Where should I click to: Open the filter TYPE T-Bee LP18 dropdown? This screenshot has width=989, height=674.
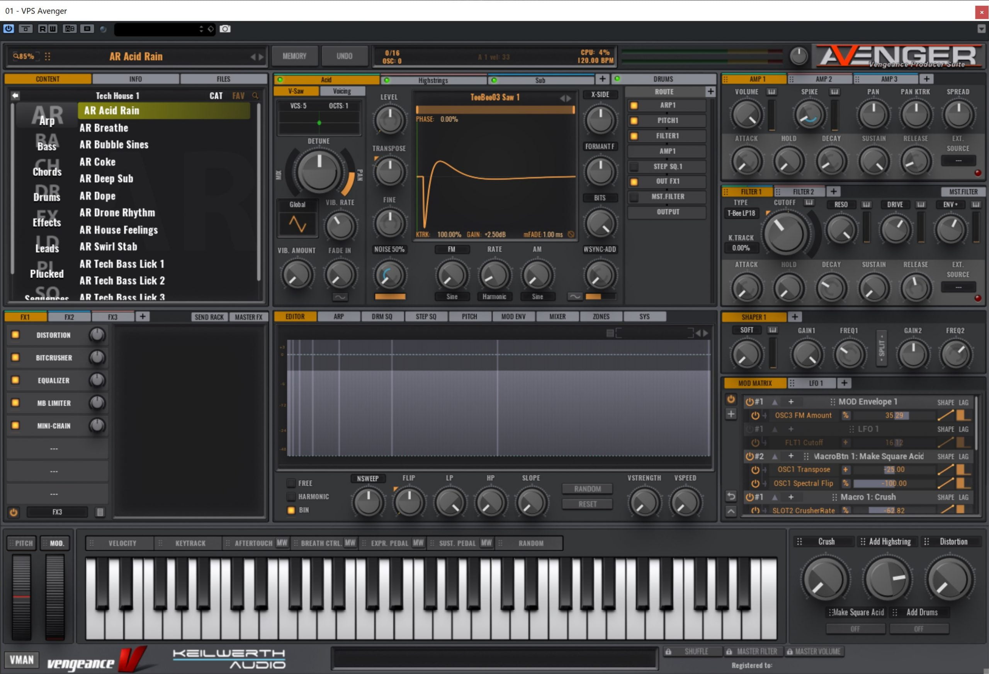pyautogui.click(x=741, y=213)
